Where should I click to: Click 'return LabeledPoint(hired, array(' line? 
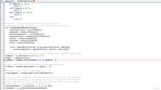[x=40, y=47]
